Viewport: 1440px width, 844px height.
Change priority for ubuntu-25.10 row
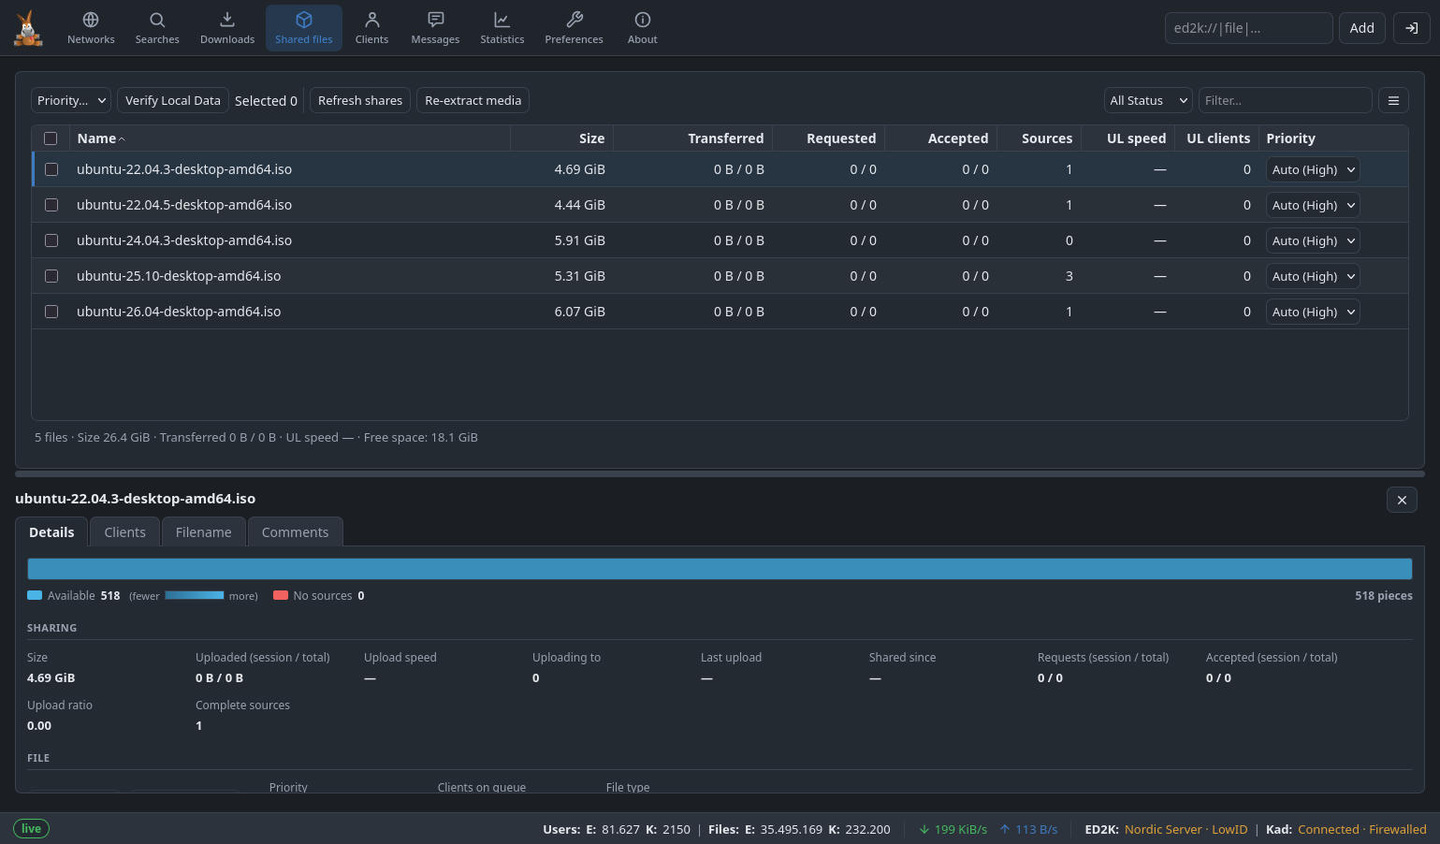pyautogui.click(x=1313, y=276)
